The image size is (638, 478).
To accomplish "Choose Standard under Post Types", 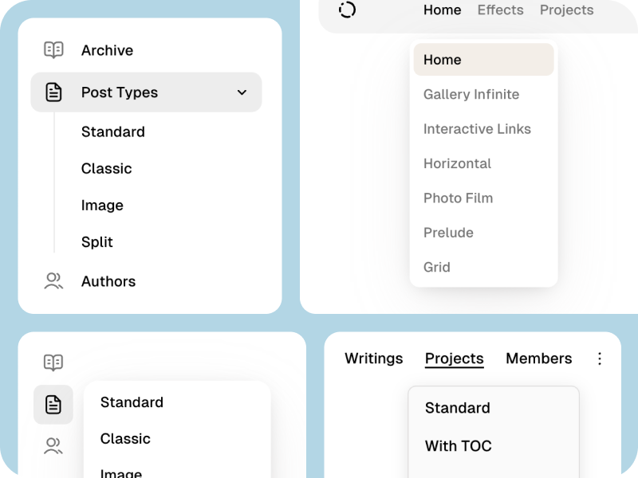I will click(x=113, y=131).
